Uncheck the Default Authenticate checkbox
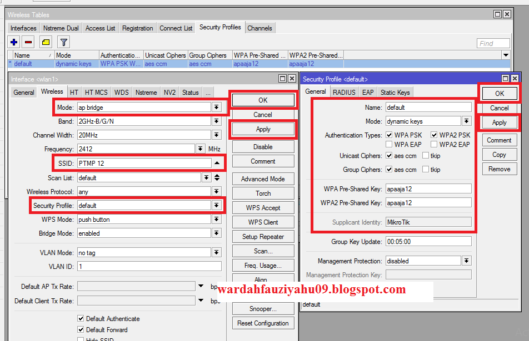Image resolution: width=529 pixels, height=341 pixels. 81,319
